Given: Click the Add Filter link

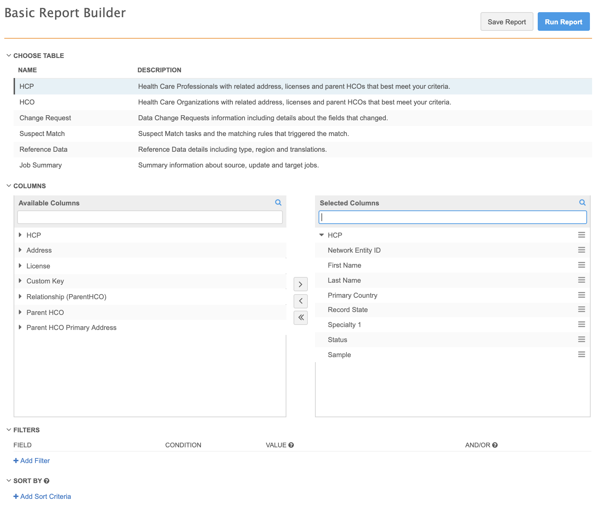Looking at the screenshot, I should (32, 461).
